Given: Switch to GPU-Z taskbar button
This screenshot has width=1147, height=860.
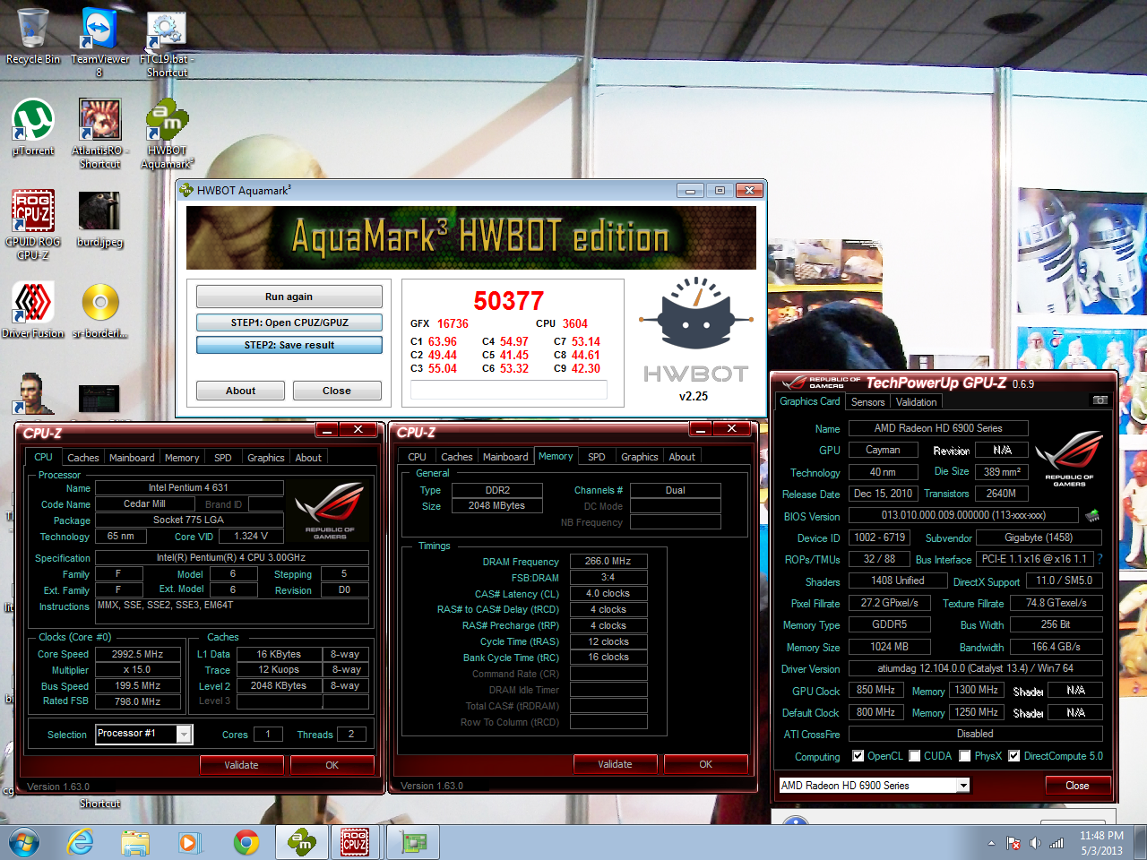Looking at the screenshot, I should click(413, 842).
